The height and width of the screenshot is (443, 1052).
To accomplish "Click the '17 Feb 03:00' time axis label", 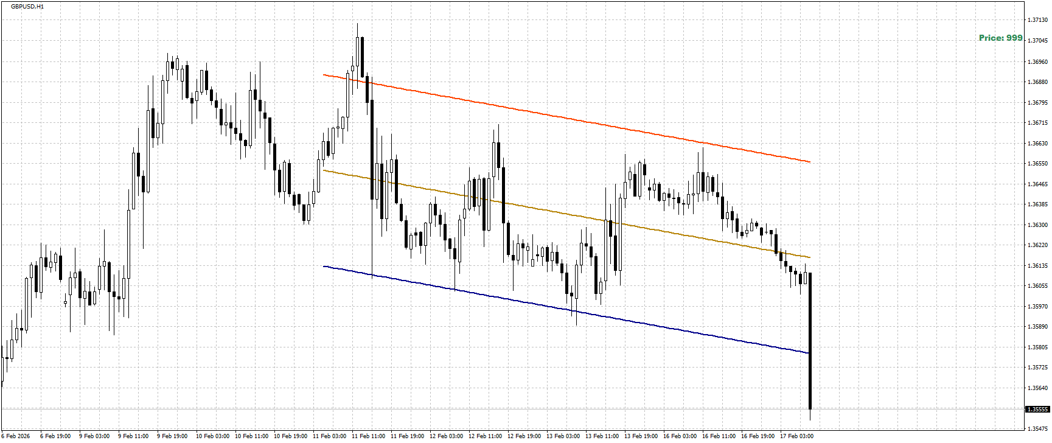I will 796,436.
